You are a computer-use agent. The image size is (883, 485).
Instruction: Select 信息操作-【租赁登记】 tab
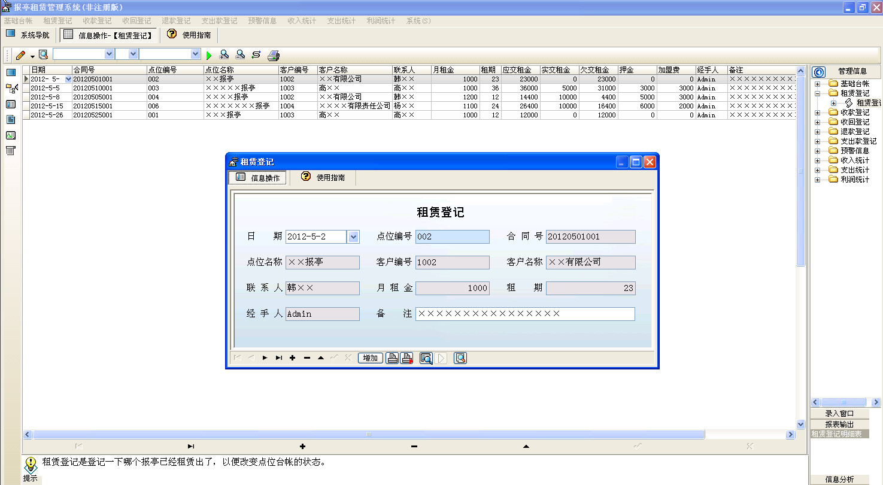click(109, 35)
